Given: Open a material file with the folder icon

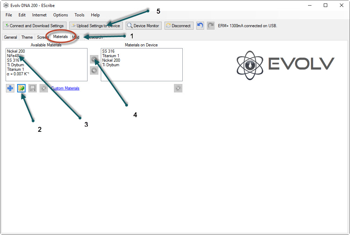Looking at the screenshot, I should [21, 88].
